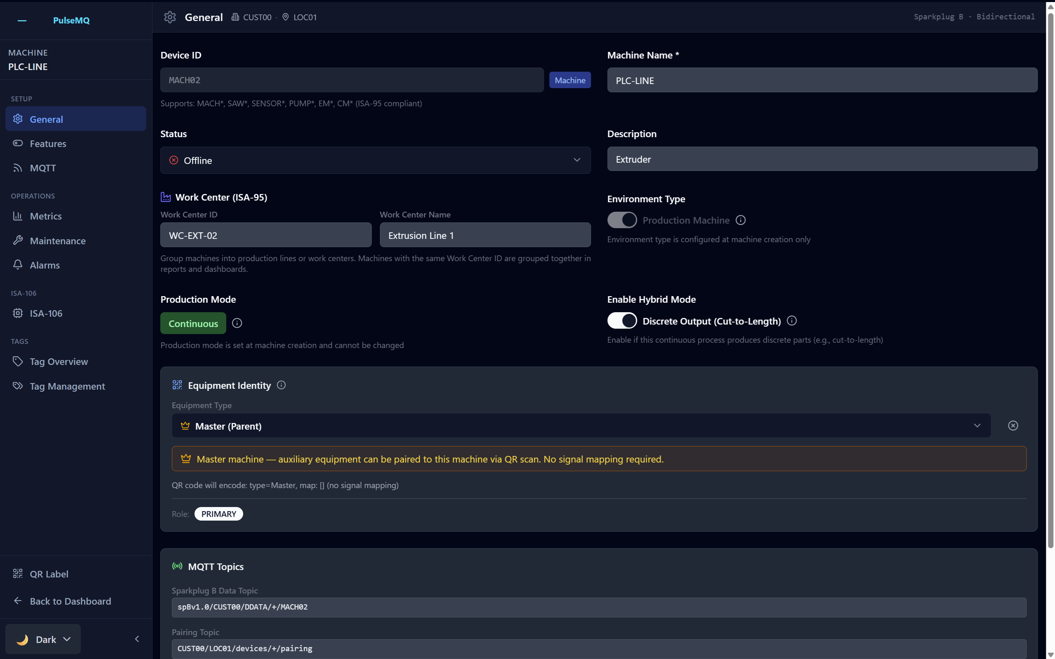The width and height of the screenshot is (1055, 659).
Task: Open the Metrics panel from the sidebar
Action: 46,216
